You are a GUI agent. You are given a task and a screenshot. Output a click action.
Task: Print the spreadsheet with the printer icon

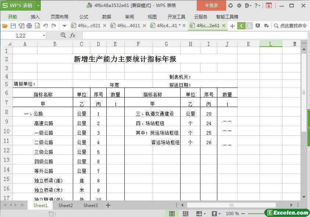pos(29,26)
